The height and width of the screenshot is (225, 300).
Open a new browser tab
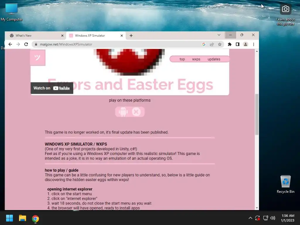[131, 35]
